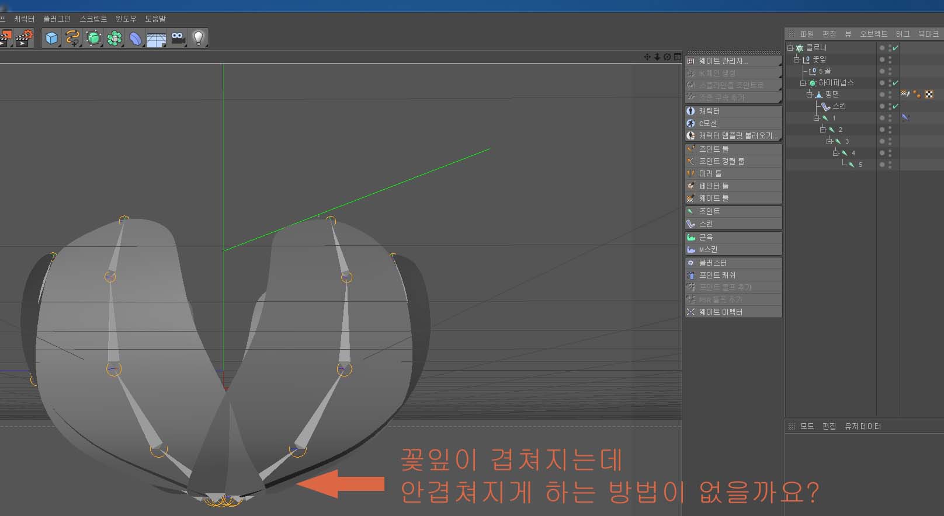The image size is (944, 516).
Task: Click the 웨이트 관리자... button
Action: click(x=723, y=61)
